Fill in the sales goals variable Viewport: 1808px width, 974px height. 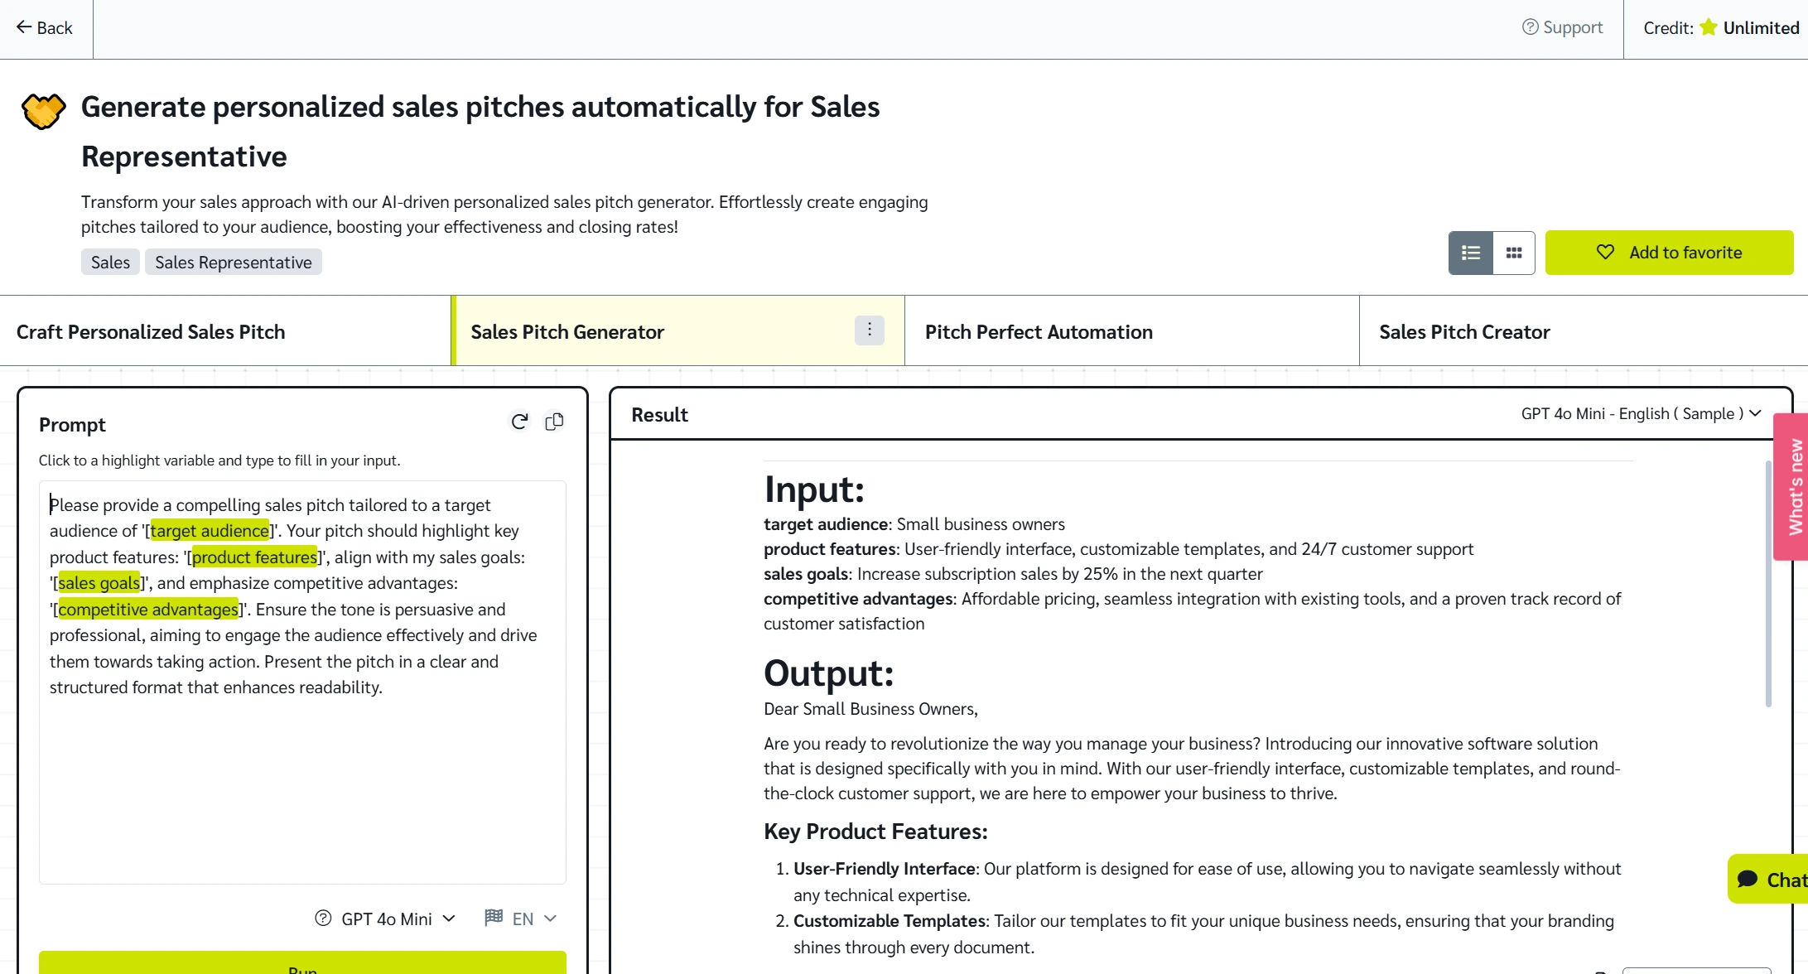pos(99,583)
